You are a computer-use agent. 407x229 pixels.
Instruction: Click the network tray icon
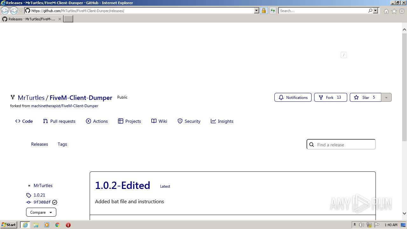click(369, 225)
